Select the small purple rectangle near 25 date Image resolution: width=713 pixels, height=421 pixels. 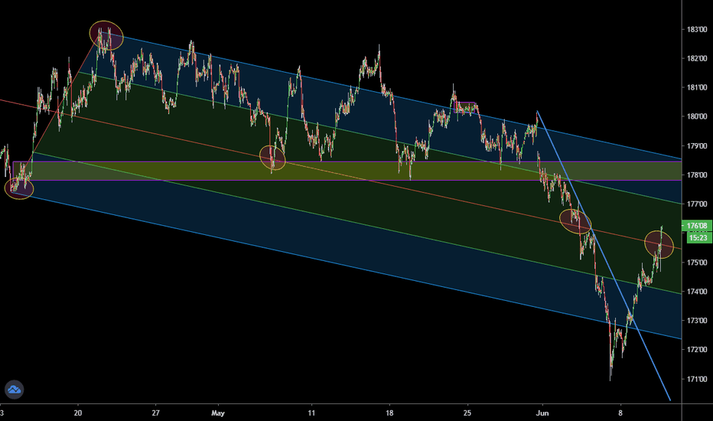click(x=464, y=107)
